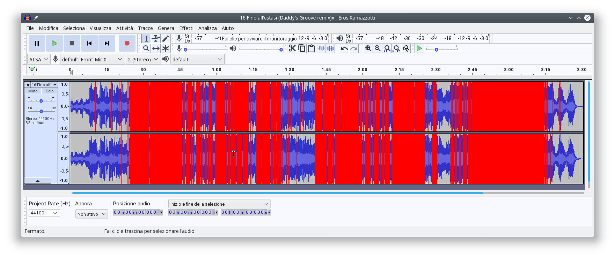Image resolution: width=615 pixels, height=258 pixels.
Task: Click the green timeline playhead pin icon
Action: click(32, 69)
